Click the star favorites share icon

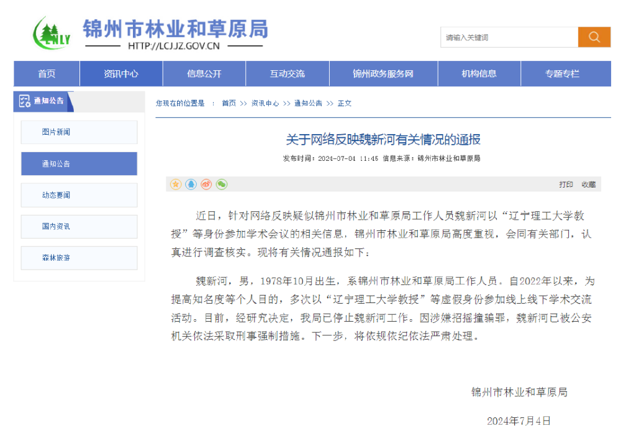176,184
